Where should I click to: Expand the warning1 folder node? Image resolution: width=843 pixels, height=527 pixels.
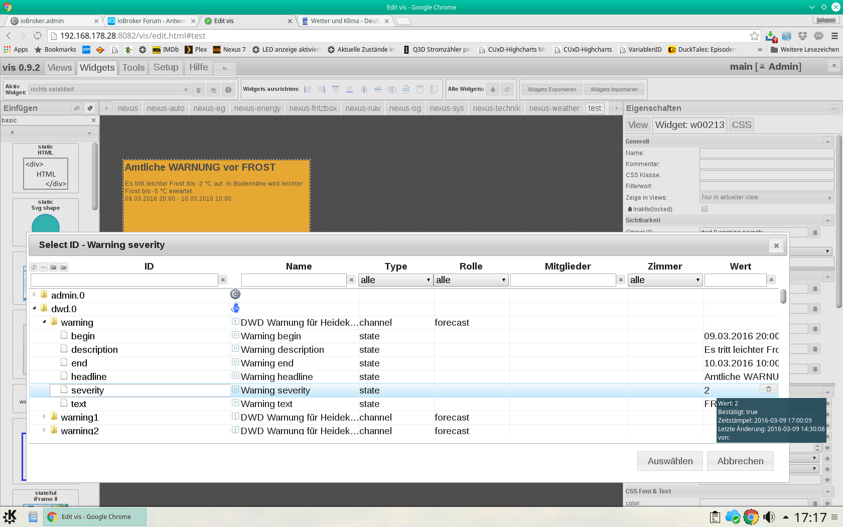click(x=44, y=417)
